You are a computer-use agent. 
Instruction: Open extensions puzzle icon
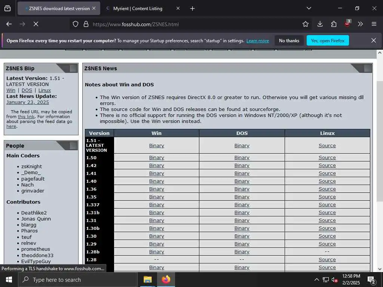point(334,24)
